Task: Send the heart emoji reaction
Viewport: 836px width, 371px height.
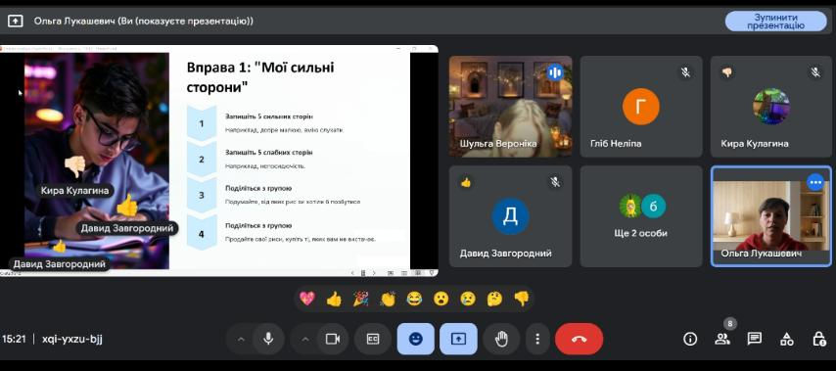Action: click(307, 299)
